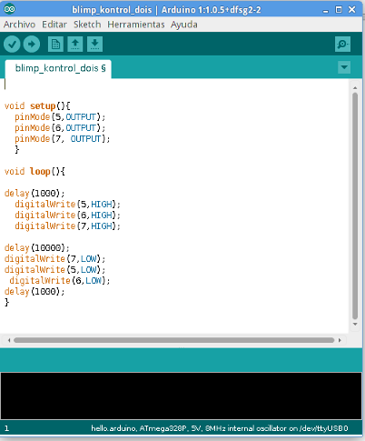Open the Sketch menu
Image resolution: width=365 pixels, height=441 pixels.
point(87,25)
